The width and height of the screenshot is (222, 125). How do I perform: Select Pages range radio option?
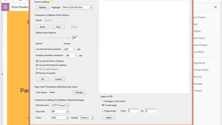(103, 111)
